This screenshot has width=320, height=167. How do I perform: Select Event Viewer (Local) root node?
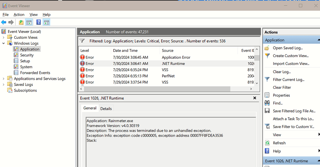pos(24,32)
